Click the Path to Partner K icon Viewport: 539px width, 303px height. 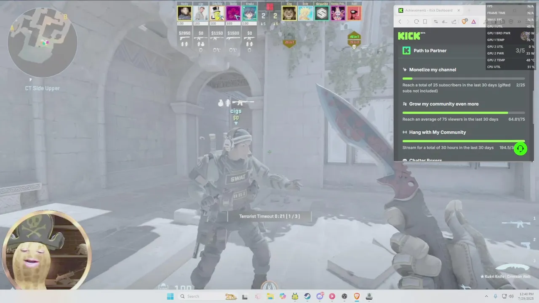[406, 50]
